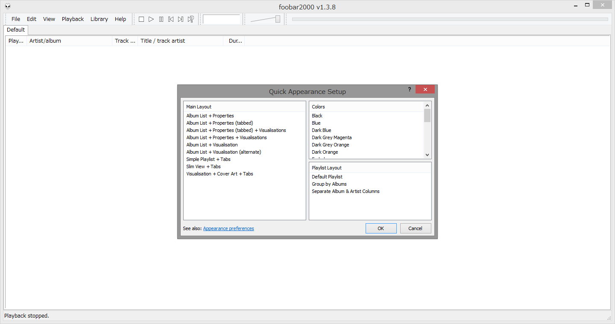Choose the Black color scheme

pos(317,116)
